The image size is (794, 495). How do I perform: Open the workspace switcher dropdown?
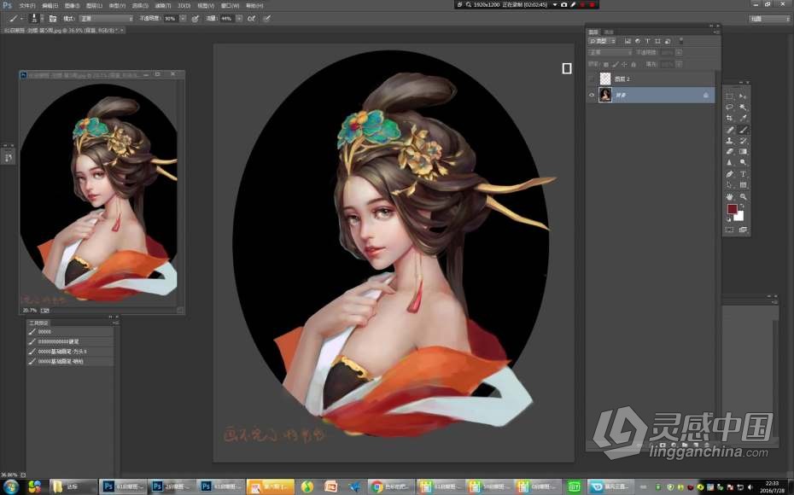(x=769, y=19)
